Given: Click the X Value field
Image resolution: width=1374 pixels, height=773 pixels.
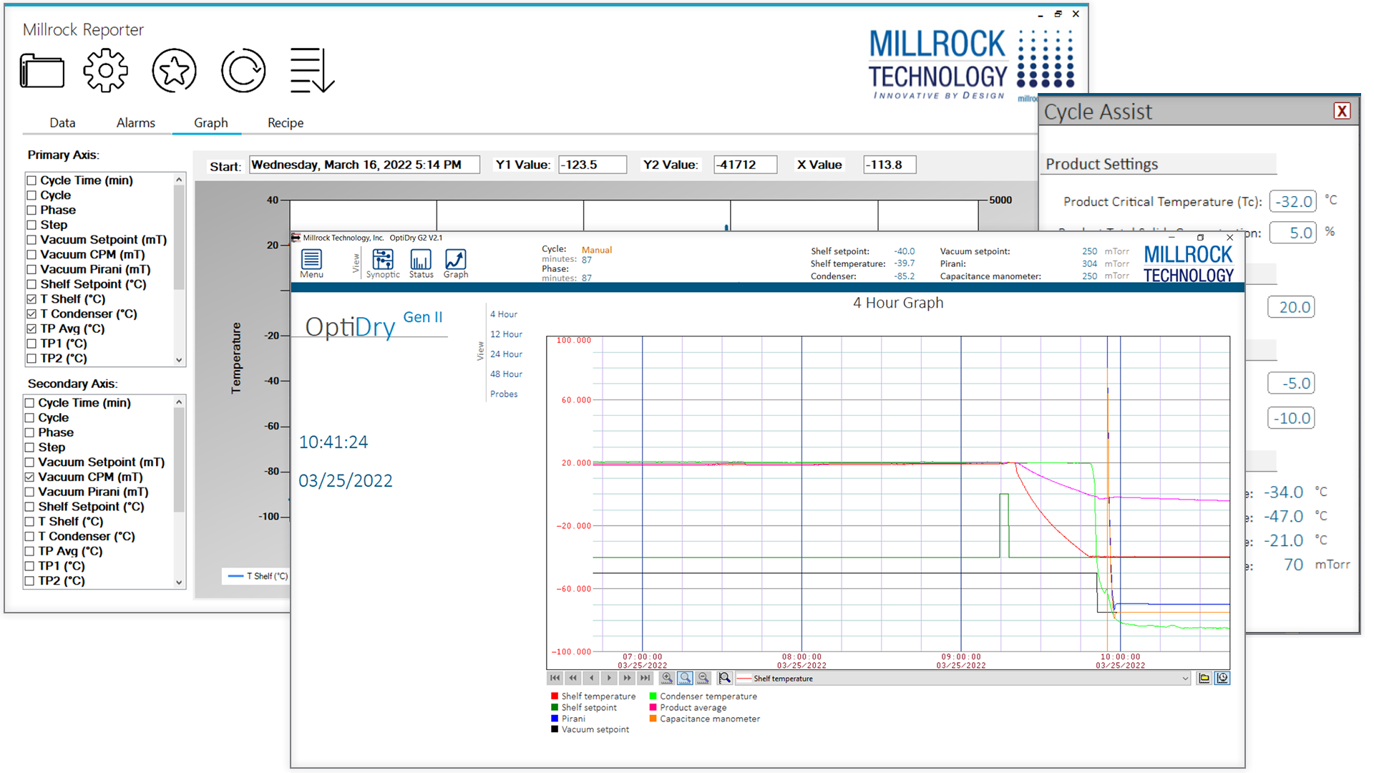Looking at the screenshot, I should (890, 165).
